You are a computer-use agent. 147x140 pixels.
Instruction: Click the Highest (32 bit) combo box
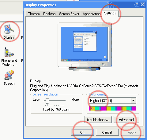[x=112, y=101]
